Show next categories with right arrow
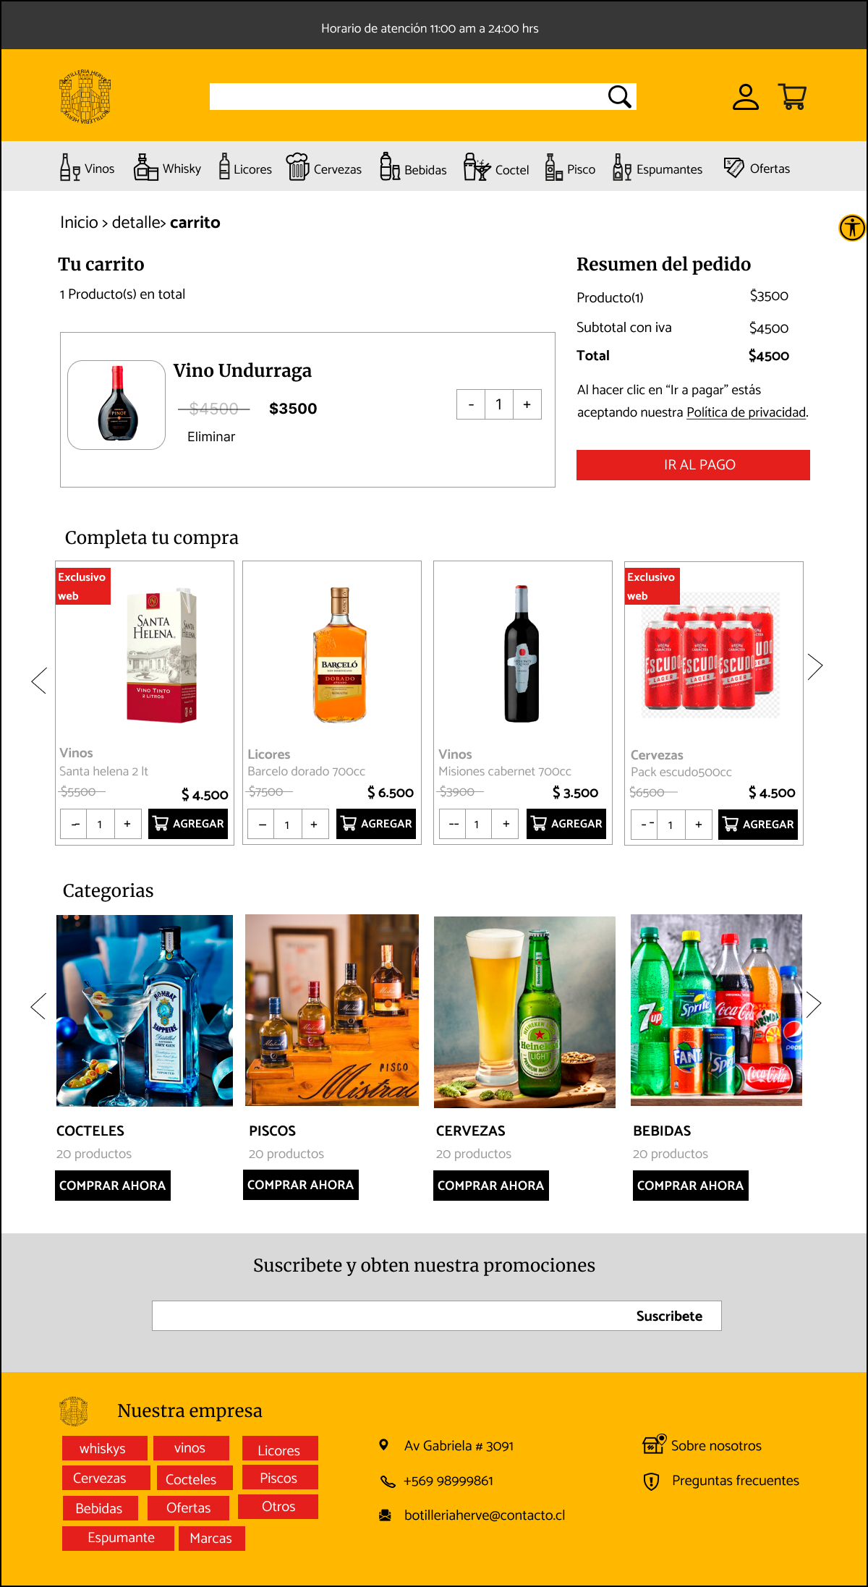The width and height of the screenshot is (868, 1587). [x=814, y=1003]
